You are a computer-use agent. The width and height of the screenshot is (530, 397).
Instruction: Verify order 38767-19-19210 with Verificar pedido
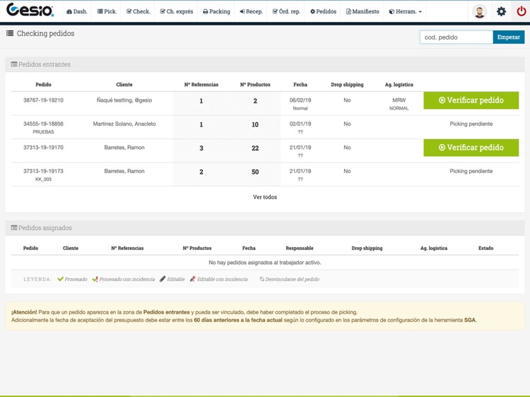471,100
